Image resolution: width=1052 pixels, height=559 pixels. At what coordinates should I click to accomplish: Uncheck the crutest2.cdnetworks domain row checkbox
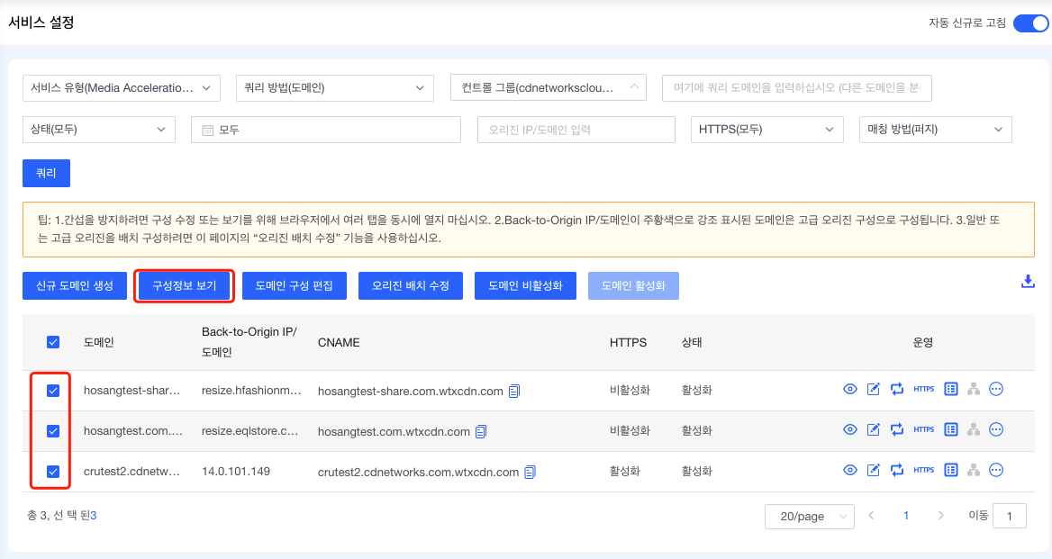click(53, 471)
